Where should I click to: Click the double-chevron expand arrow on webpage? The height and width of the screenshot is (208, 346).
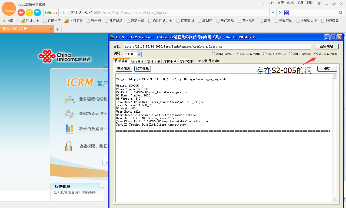click(106, 162)
